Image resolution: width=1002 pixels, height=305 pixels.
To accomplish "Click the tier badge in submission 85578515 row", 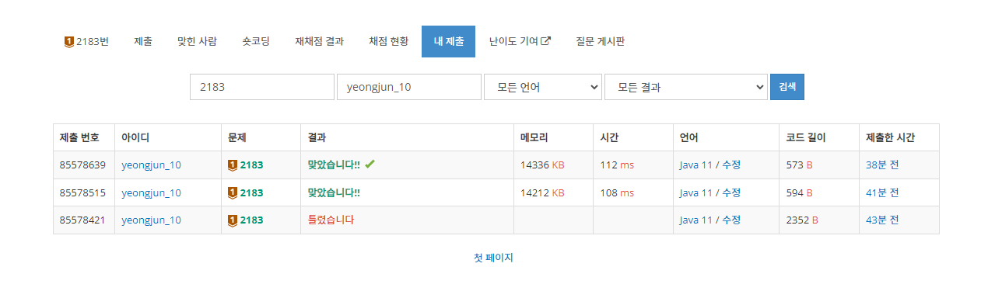I will click(x=232, y=192).
